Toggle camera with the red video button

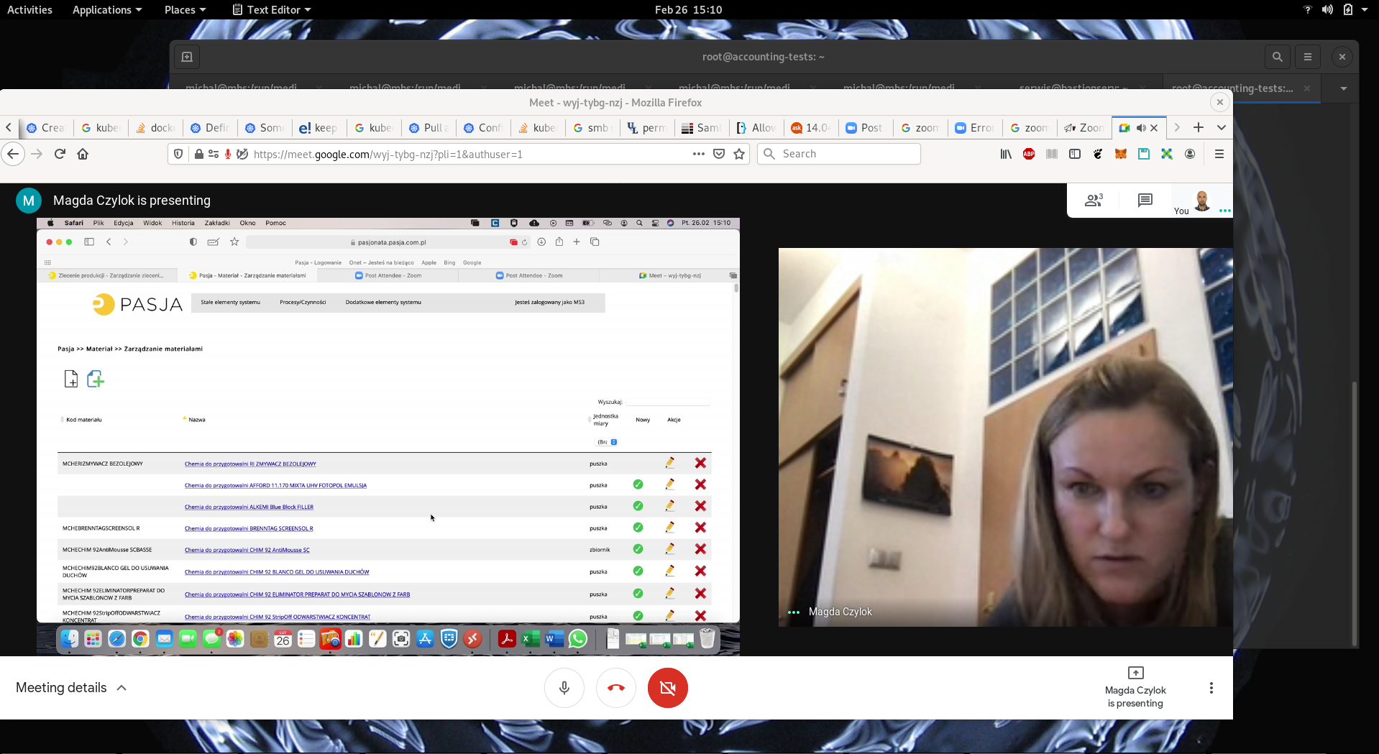pos(668,688)
